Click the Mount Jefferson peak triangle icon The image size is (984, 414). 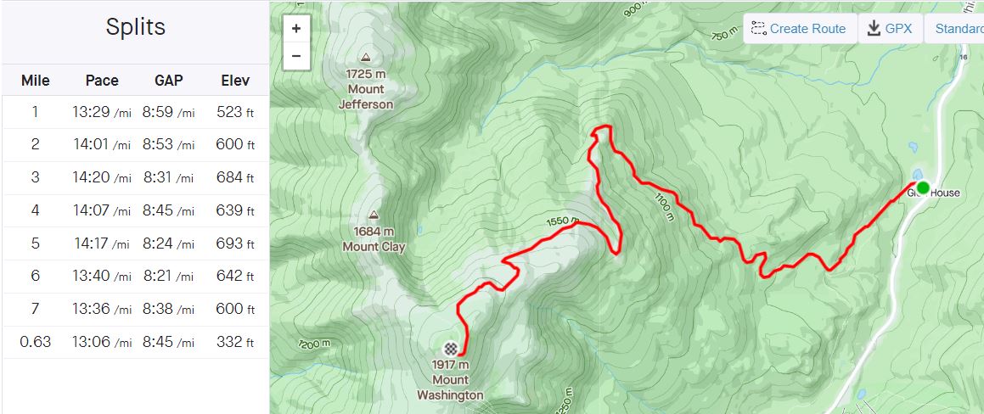[x=366, y=57]
